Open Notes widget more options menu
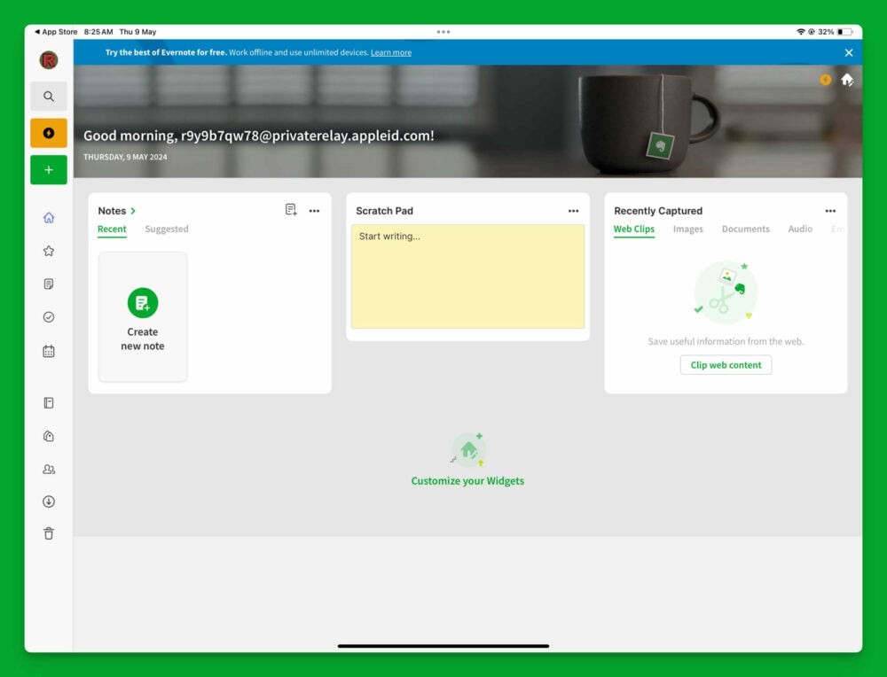 tap(315, 211)
